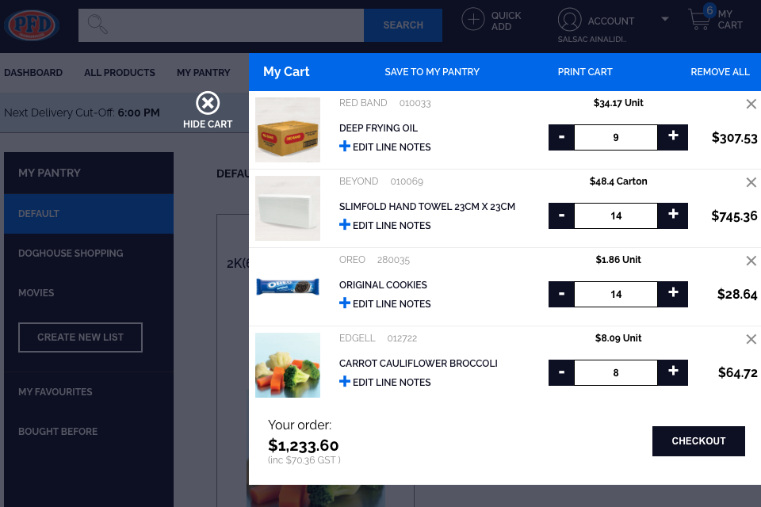Click Save To My Pantry
This screenshot has height=507, width=761.
click(x=432, y=72)
